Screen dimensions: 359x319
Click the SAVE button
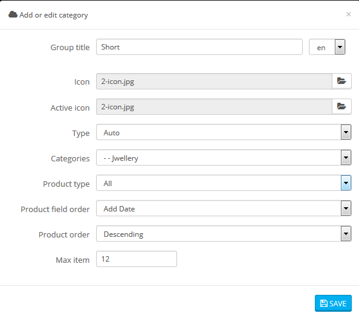(x=333, y=303)
